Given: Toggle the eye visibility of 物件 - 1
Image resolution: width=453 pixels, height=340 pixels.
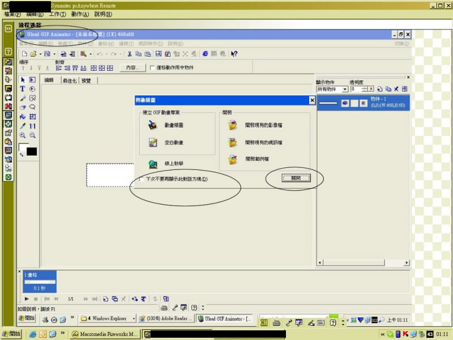Looking at the screenshot, I should pos(345,103).
